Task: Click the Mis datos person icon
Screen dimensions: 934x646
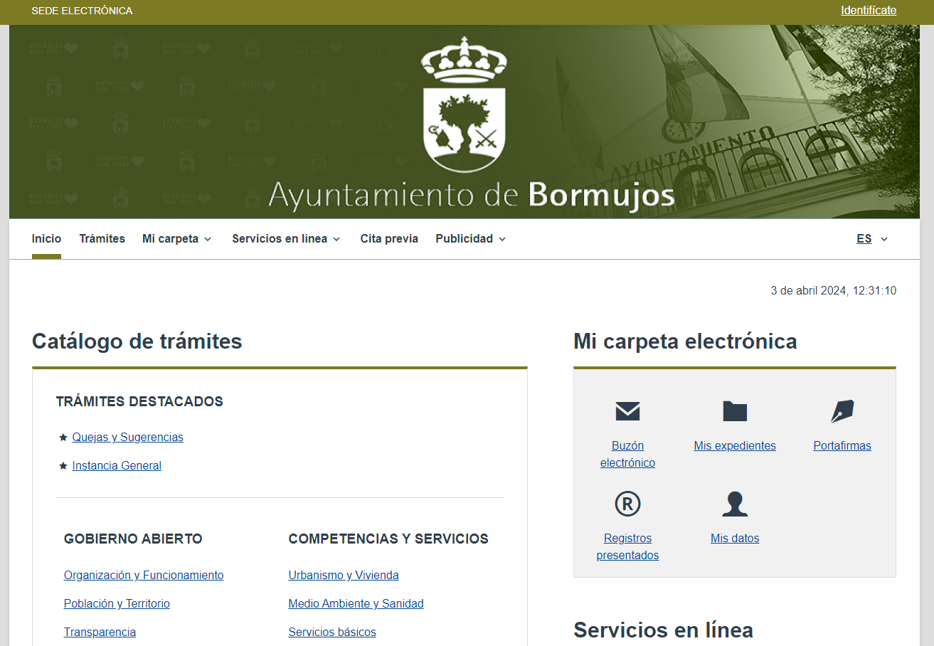Action: click(x=734, y=503)
